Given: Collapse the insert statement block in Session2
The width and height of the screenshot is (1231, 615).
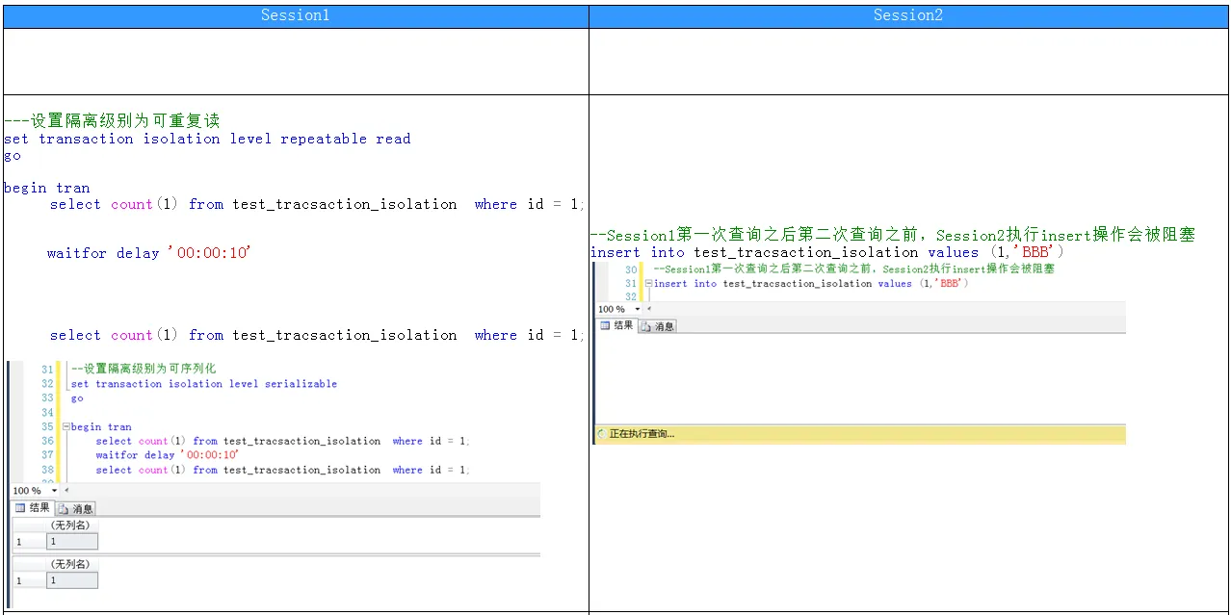Looking at the screenshot, I should (648, 284).
